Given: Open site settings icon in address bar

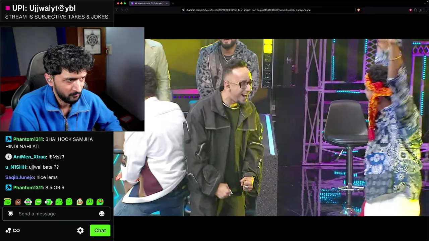Looking at the screenshot, I should 183,10.
